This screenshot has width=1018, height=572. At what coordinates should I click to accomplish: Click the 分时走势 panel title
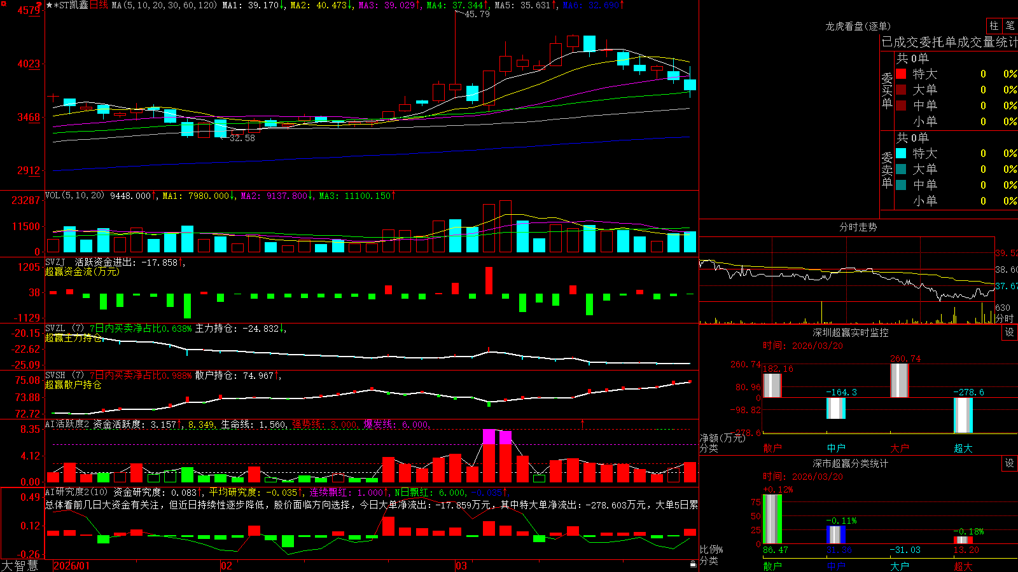pyautogui.click(x=858, y=227)
